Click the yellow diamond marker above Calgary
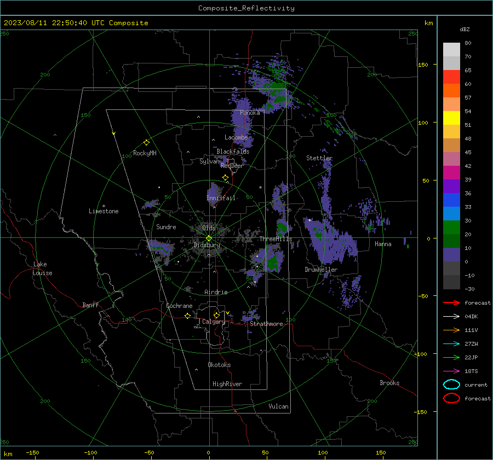 (216, 315)
